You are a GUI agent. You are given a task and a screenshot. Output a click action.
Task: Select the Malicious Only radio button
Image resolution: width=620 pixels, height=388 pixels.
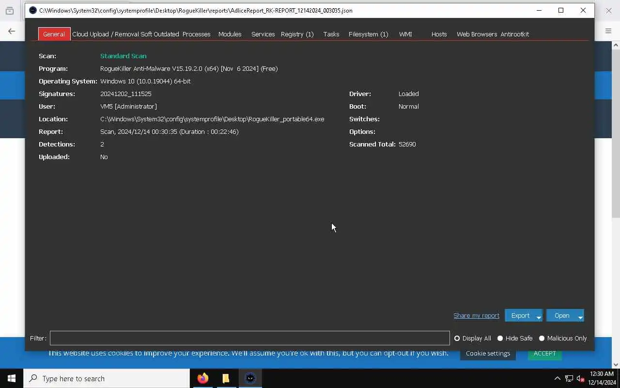coord(542,339)
